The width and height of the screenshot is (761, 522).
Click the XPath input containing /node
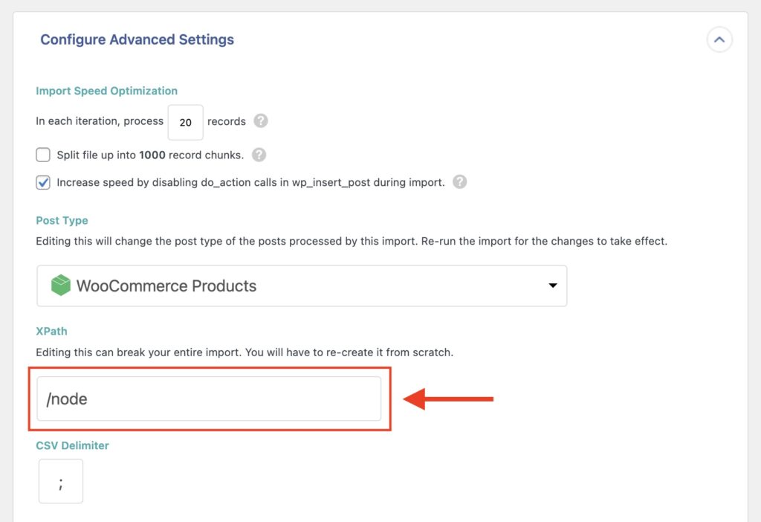pos(208,399)
